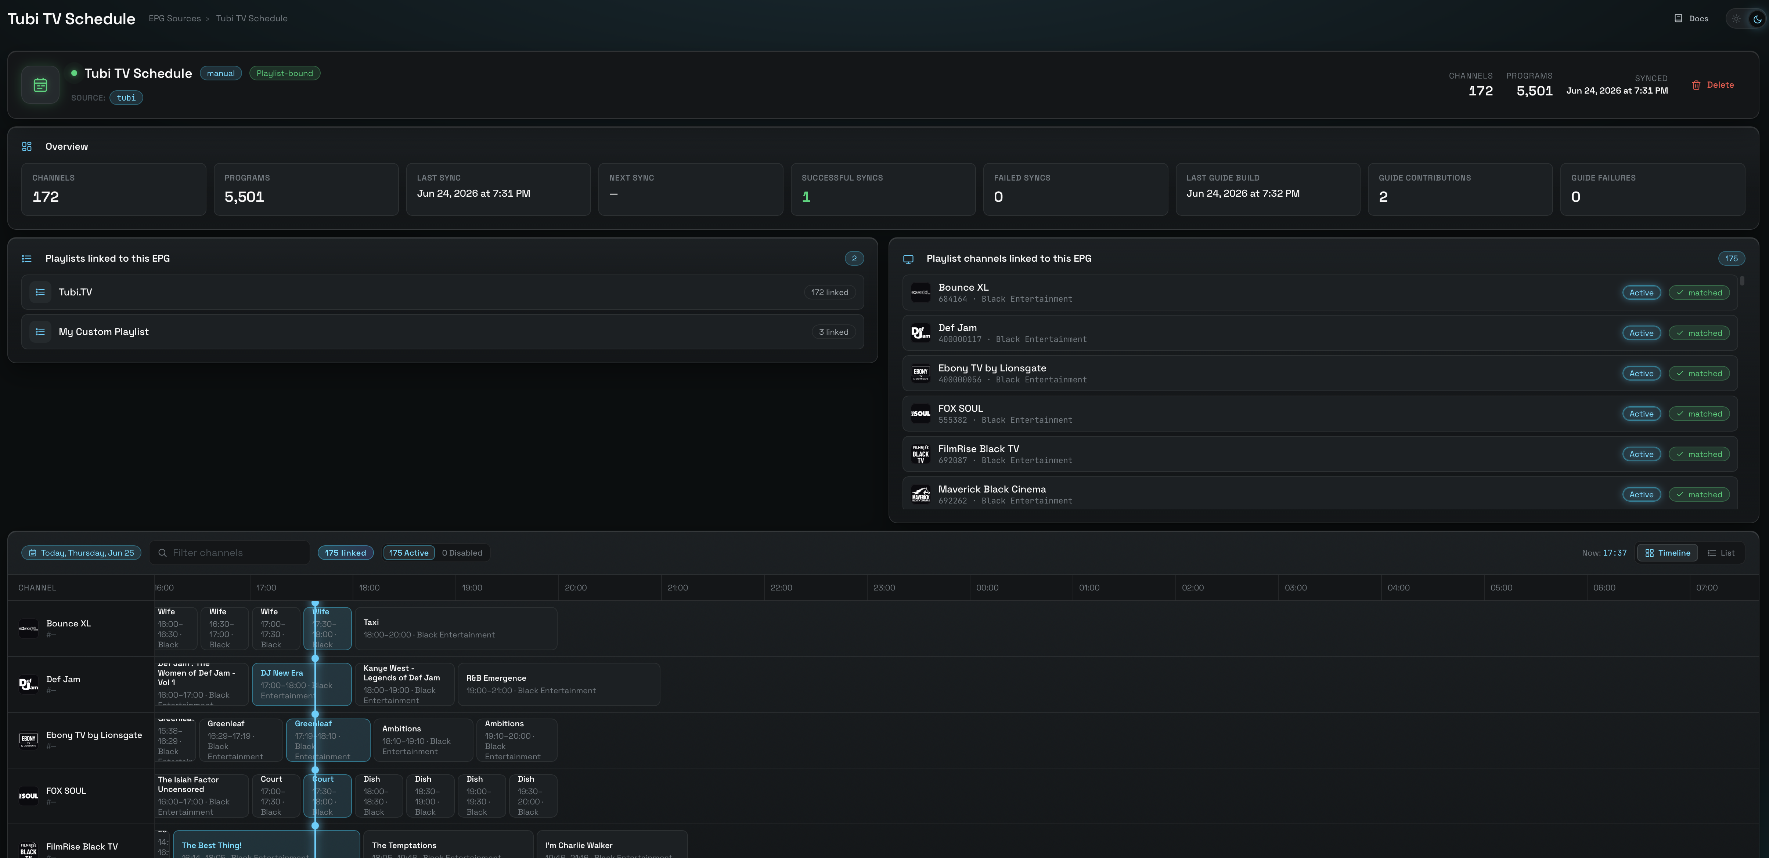Screen dimensions: 1769x858
Task: Click the search icon in Filter channels
Action: coord(163,553)
